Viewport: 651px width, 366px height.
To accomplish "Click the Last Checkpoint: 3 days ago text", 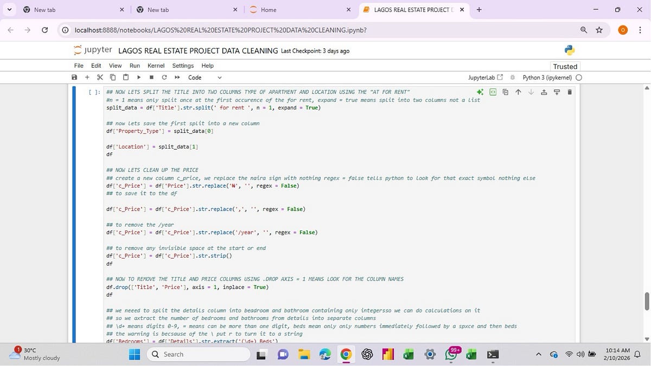I will tap(315, 51).
